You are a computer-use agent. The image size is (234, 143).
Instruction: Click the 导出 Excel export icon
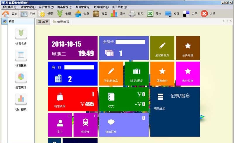pyautogui.click(x=150, y=14)
